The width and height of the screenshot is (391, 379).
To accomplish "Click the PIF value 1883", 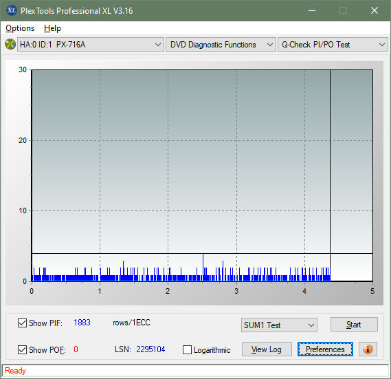I will (82, 323).
